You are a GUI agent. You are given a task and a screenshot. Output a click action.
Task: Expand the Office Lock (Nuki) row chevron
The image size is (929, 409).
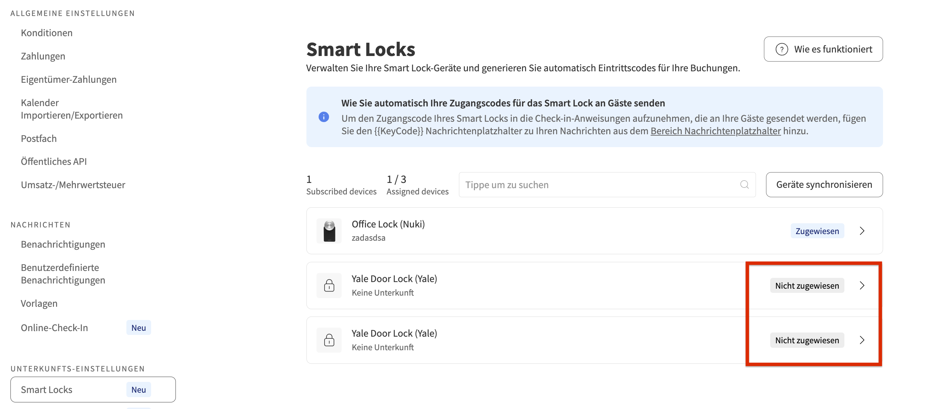pos(862,231)
